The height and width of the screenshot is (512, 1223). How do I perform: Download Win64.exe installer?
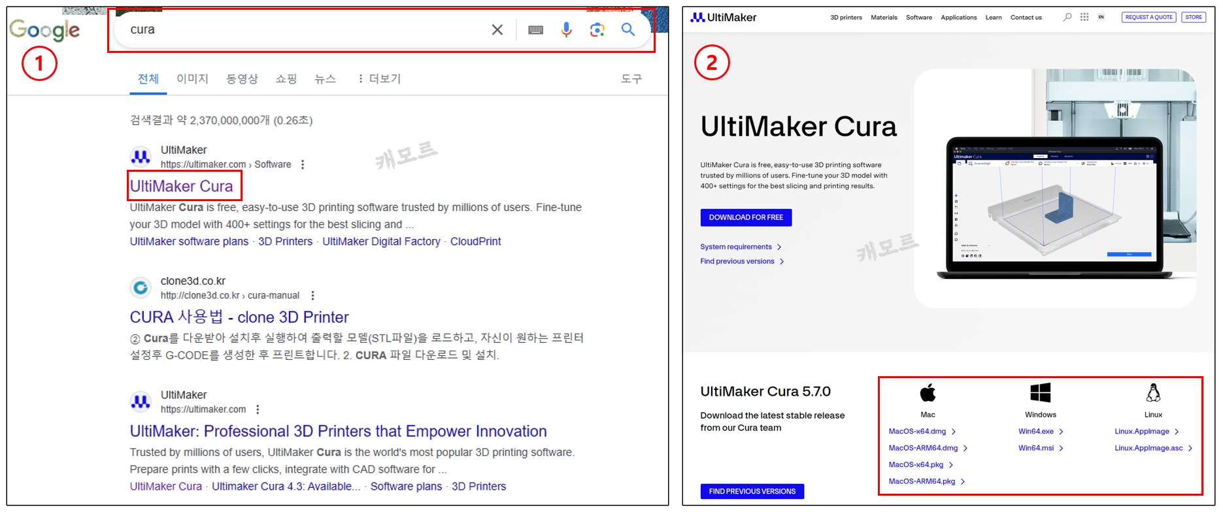coord(1041,432)
